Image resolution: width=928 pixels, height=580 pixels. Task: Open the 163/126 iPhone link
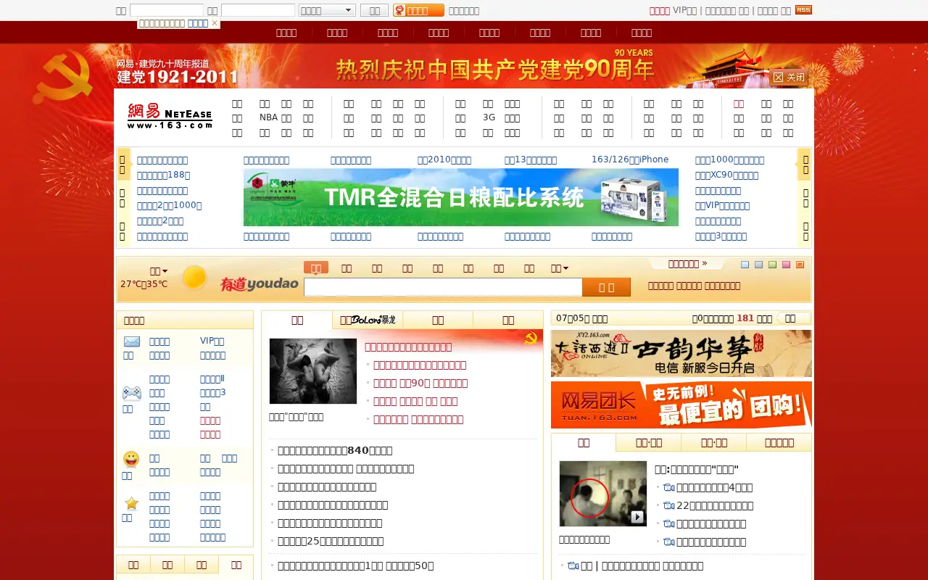click(x=630, y=159)
